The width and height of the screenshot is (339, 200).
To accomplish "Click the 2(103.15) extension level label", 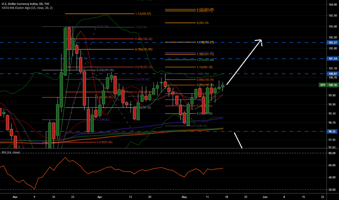I will 203,23.
